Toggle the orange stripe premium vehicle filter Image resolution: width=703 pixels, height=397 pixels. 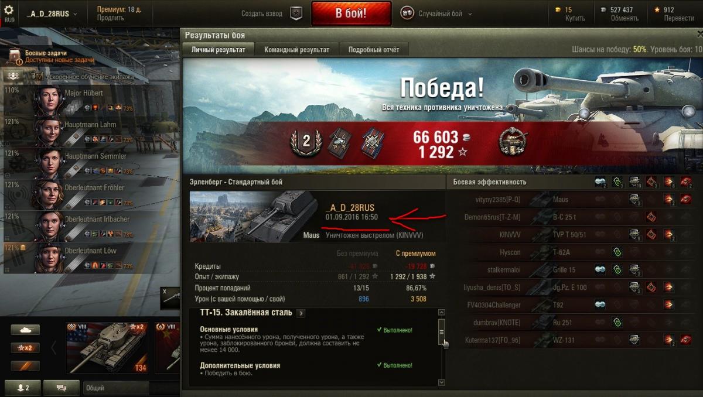[x=25, y=366]
